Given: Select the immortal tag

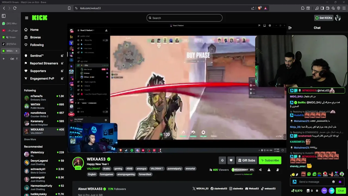Looking at the screenshot, I should point(190,169).
